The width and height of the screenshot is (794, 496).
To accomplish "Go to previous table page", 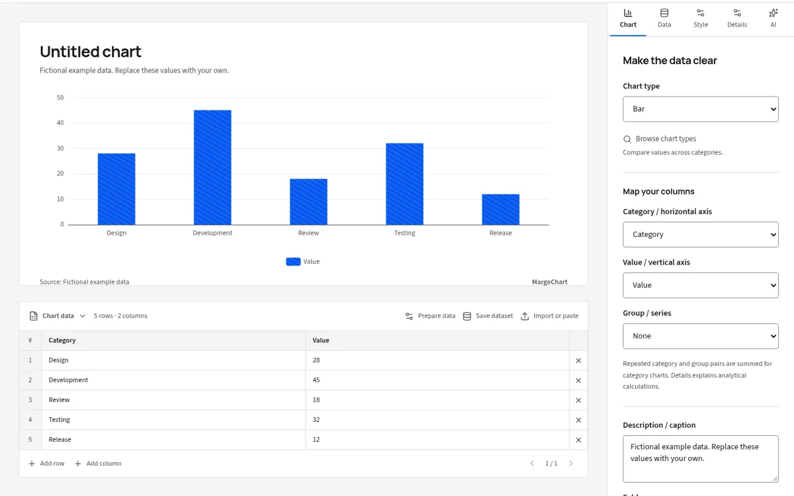I will [x=532, y=464].
